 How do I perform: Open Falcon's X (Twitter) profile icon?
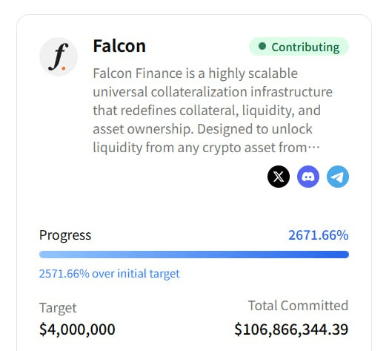pos(279,177)
